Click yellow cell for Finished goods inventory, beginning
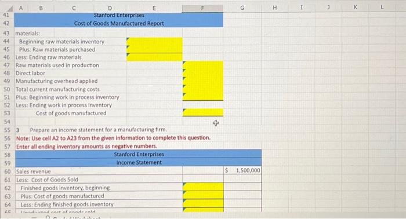 (203, 187)
